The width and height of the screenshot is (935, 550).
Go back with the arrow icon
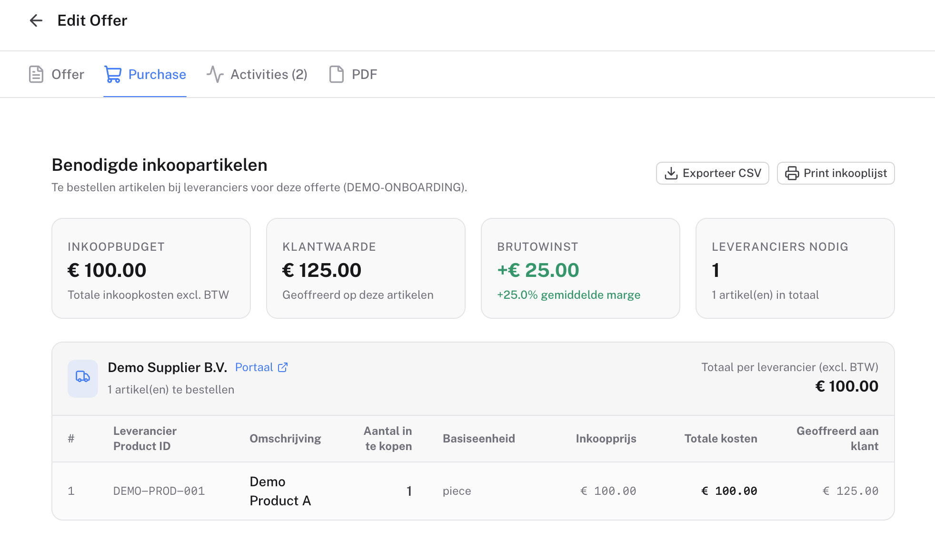36,20
